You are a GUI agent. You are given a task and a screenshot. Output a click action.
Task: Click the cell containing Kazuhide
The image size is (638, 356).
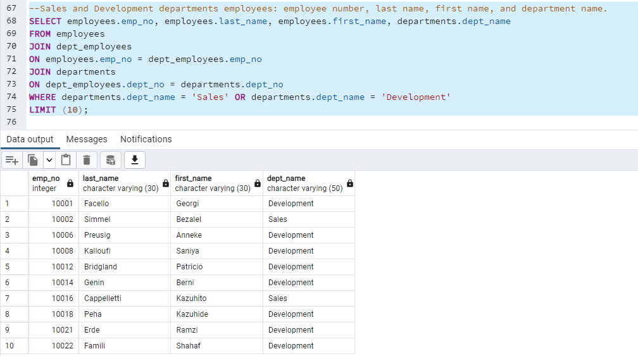click(217, 314)
